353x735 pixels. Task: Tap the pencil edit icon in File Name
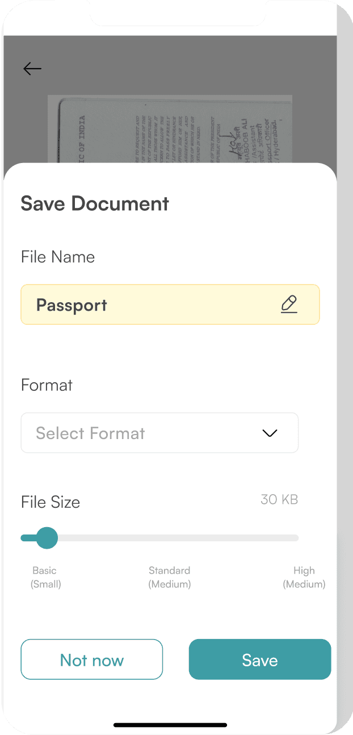coord(289,304)
